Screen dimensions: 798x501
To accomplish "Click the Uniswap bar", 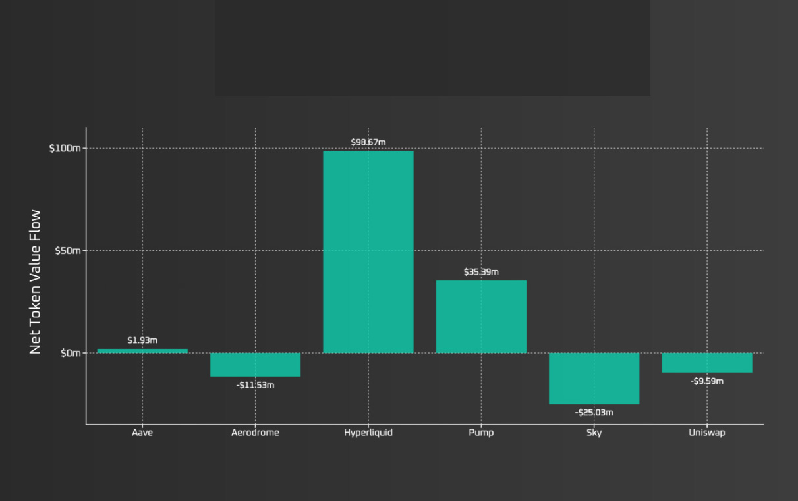I will [x=707, y=363].
